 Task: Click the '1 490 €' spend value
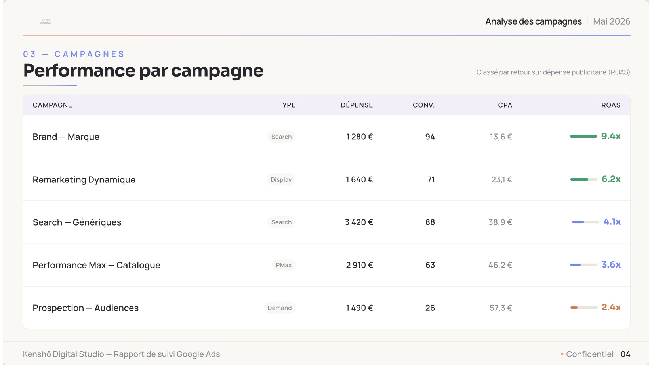pyautogui.click(x=359, y=308)
